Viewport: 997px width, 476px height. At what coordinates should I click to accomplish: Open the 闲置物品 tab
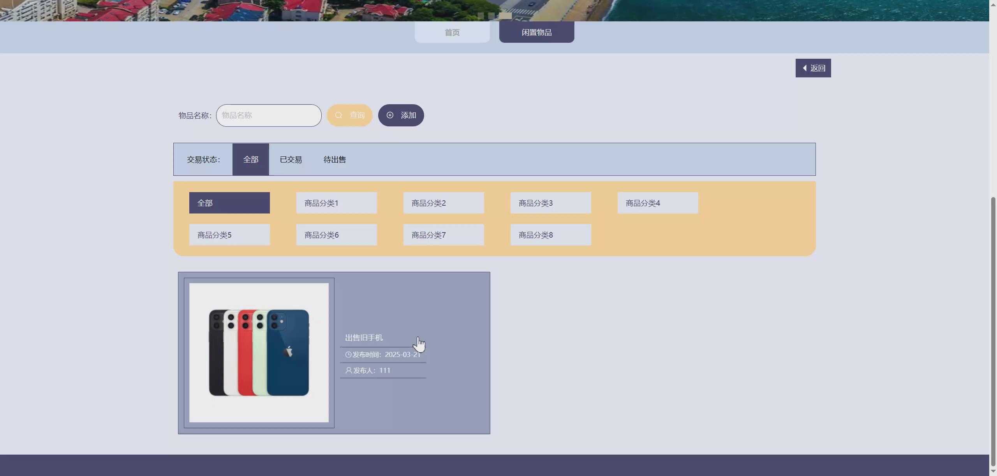[536, 32]
